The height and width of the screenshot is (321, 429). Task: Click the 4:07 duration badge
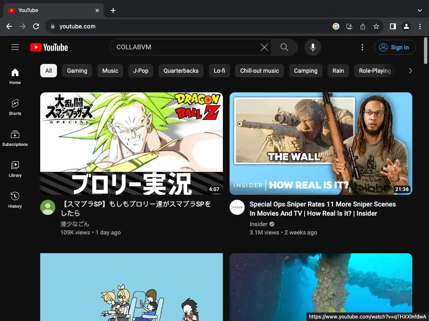214,189
